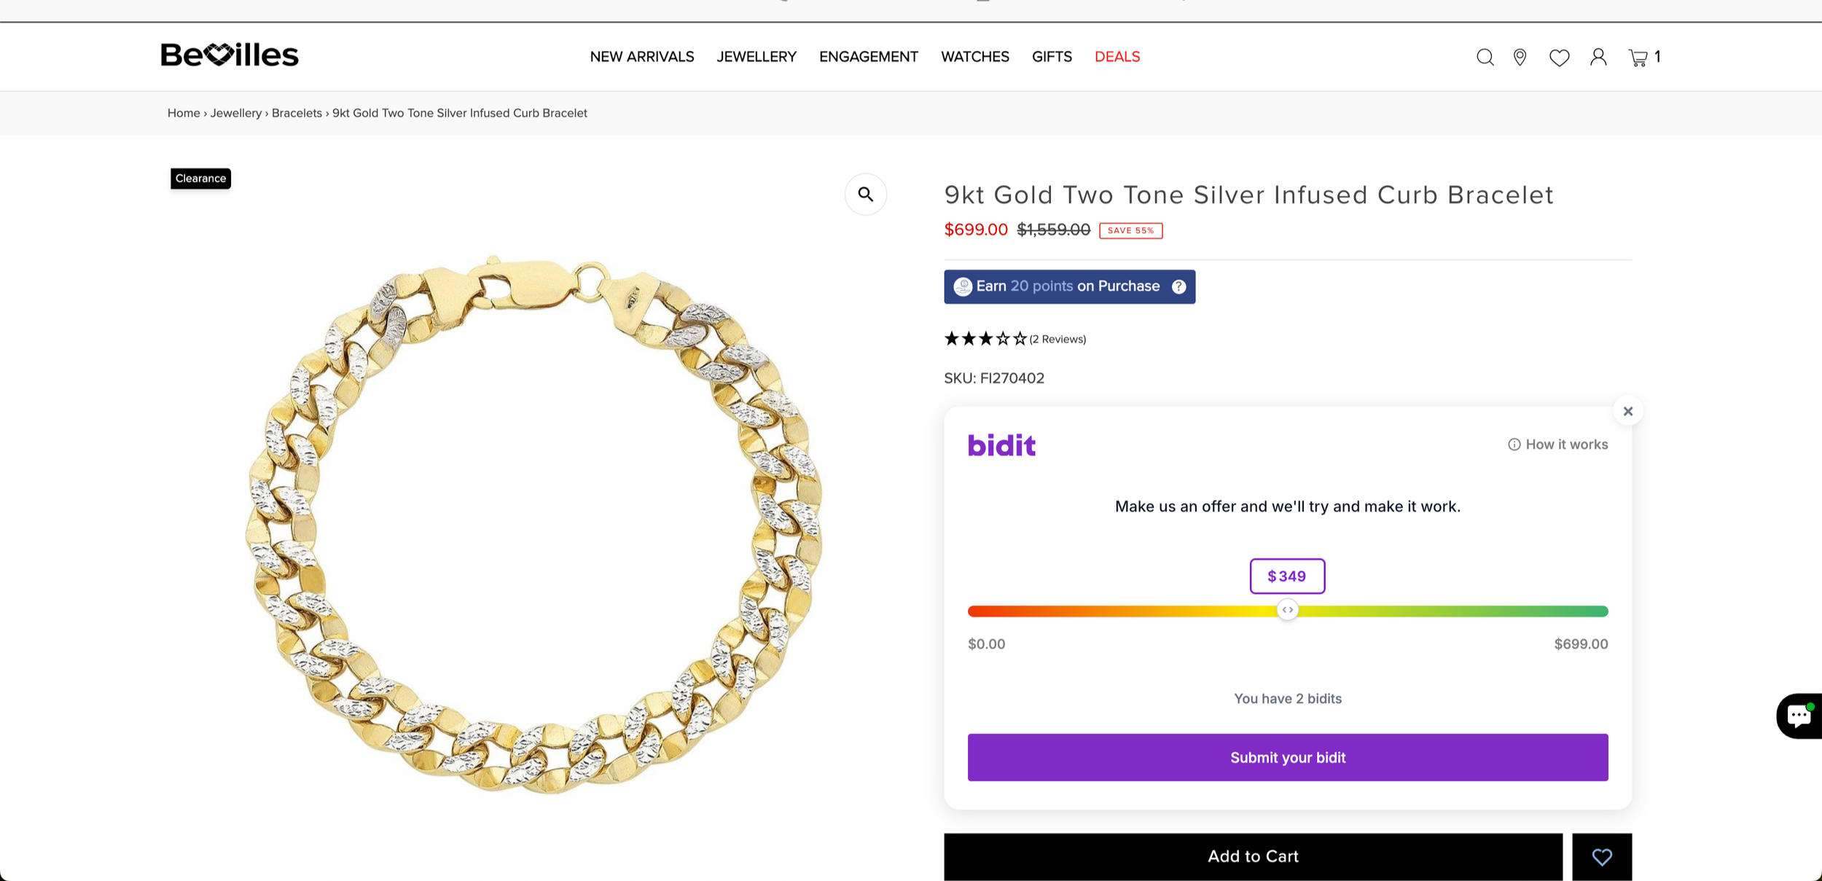Close the bidit offer panel
This screenshot has height=881, width=1822.
[x=1627, y=411]
